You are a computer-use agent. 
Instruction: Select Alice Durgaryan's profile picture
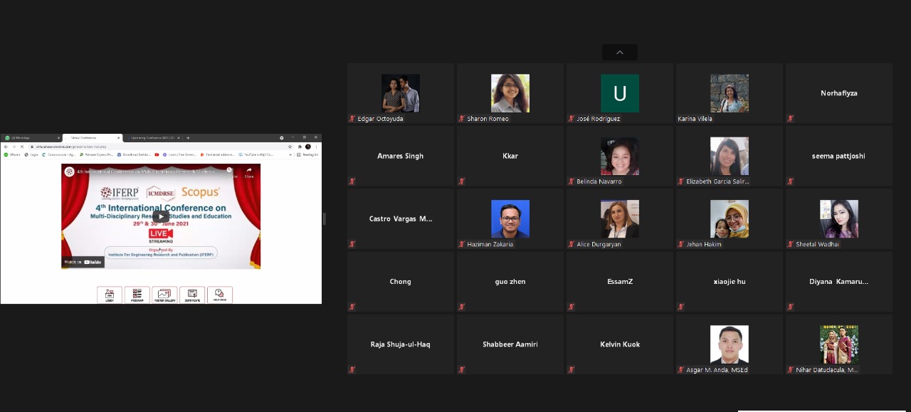pyautogui.click(x=620, y=218)
